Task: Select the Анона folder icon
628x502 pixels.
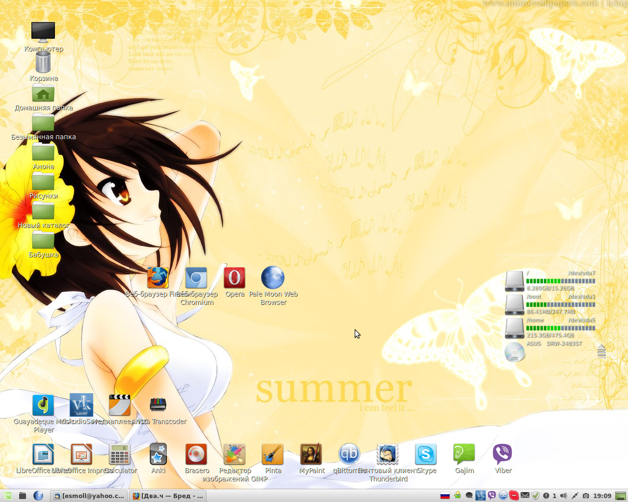Action: (43, 152)
